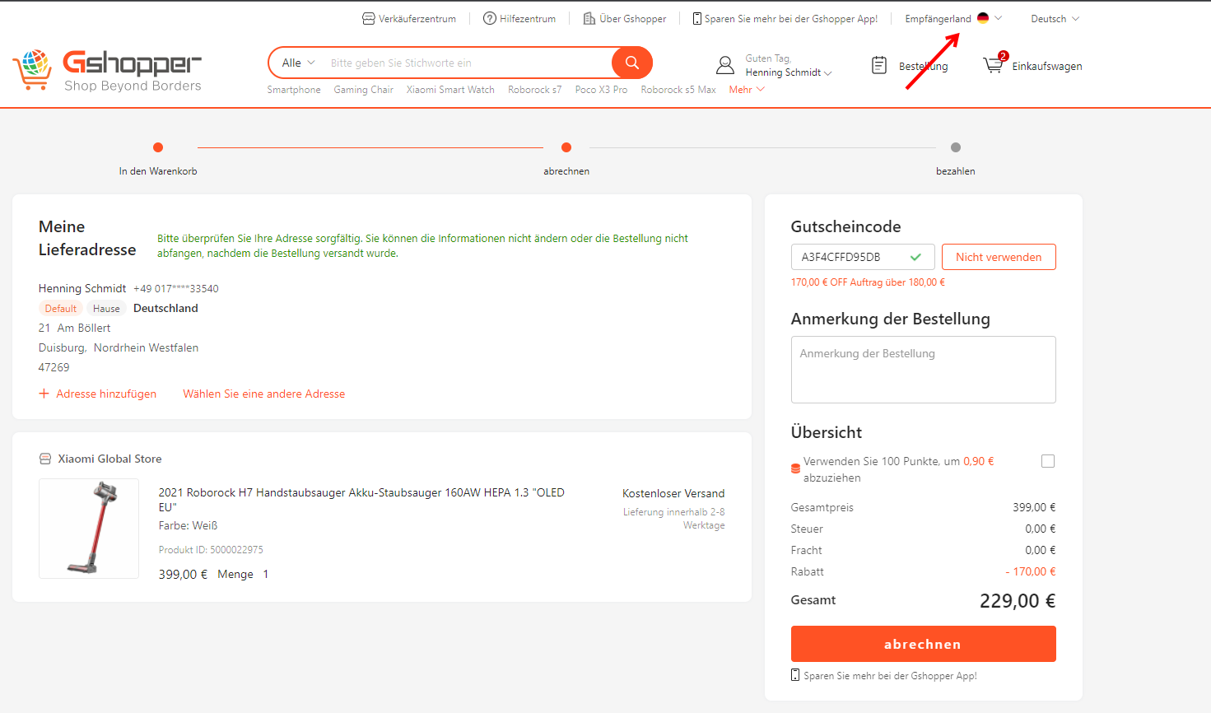The width and height of the screenshot is (1211, 713).
Task: Select Roborock s7 keyword
Action: [534, 89]
